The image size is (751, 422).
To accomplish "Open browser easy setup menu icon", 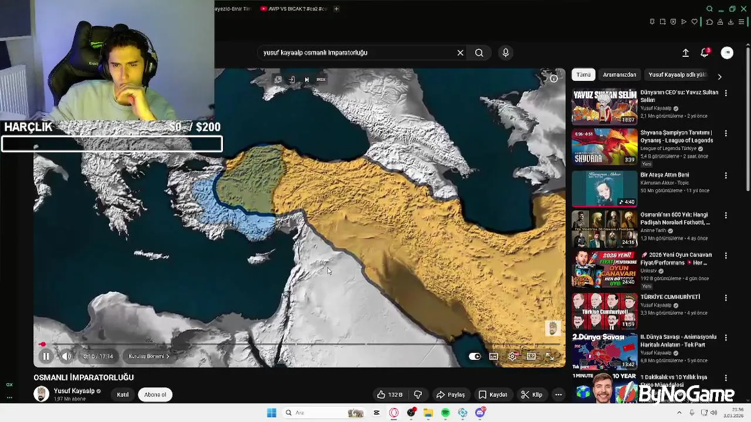I will coord(741,22).
